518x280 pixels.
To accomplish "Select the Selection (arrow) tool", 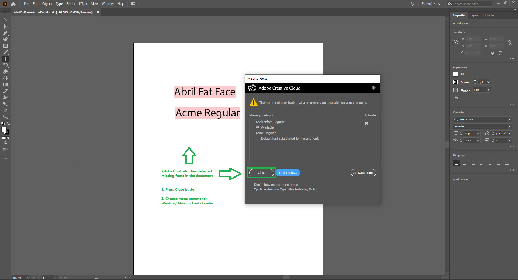I will coord(5,20).
